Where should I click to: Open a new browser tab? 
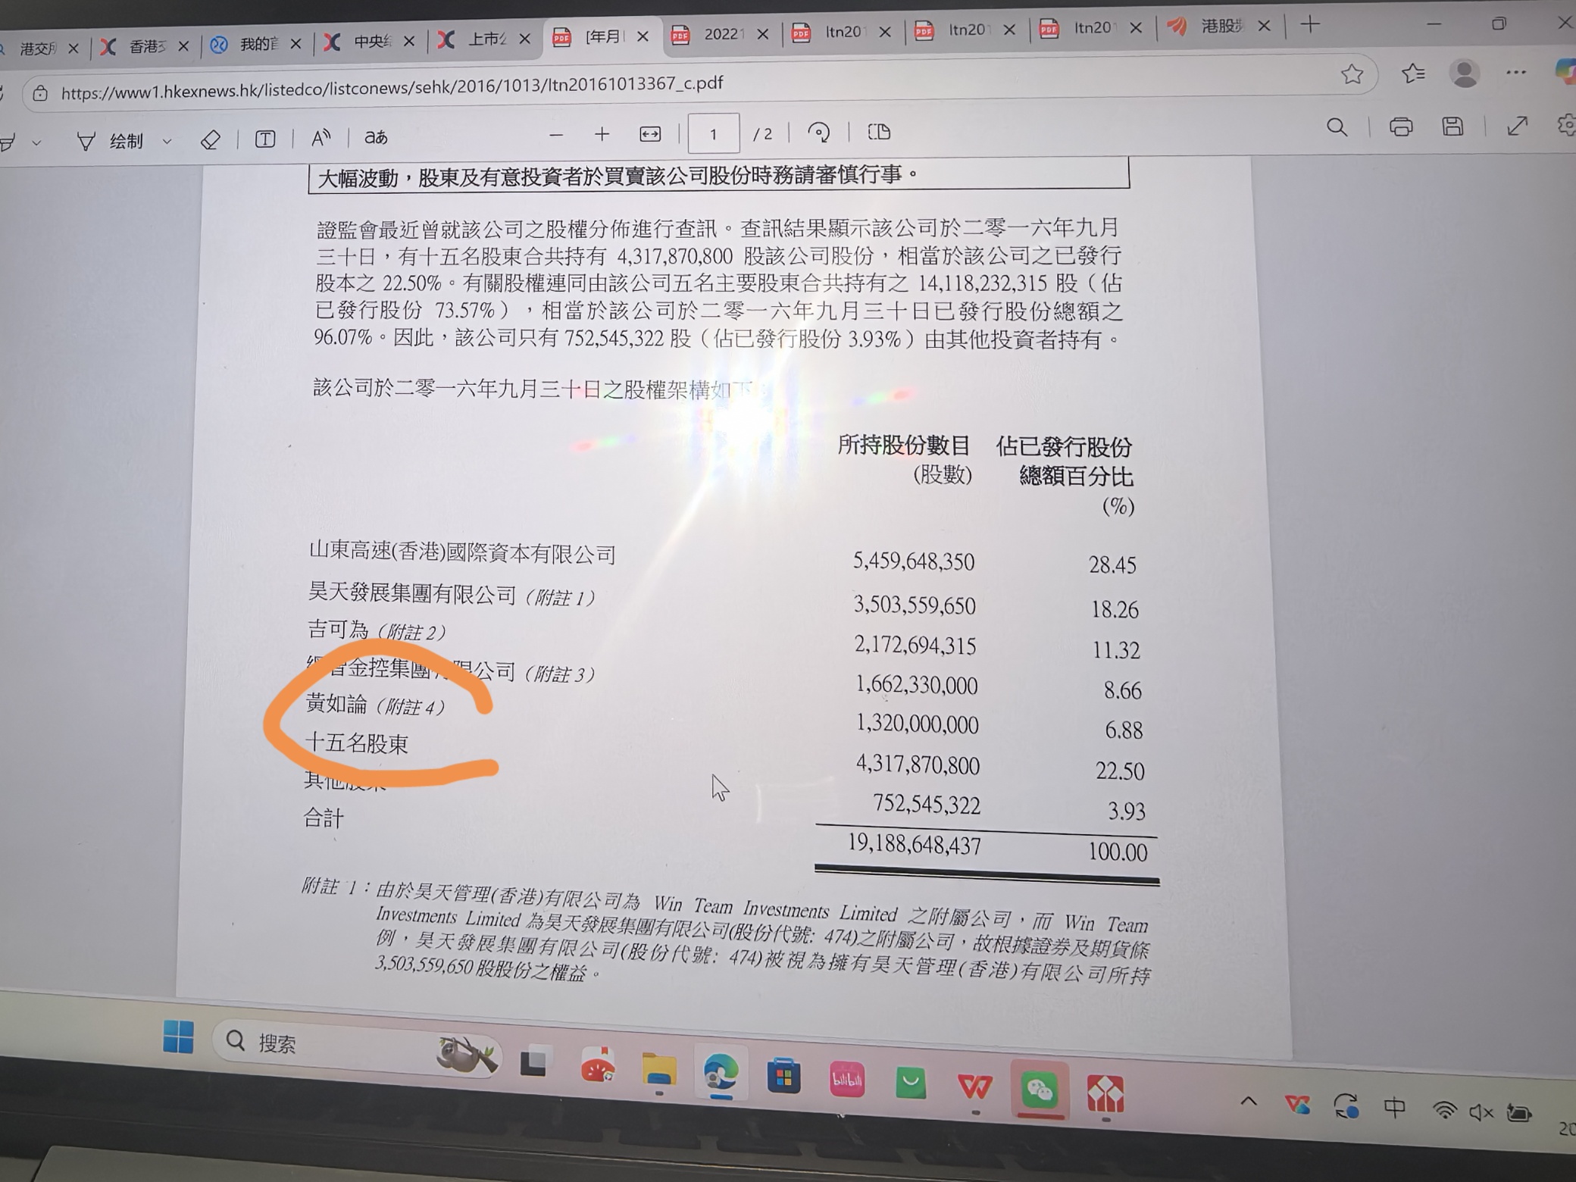pos(1310,25)
